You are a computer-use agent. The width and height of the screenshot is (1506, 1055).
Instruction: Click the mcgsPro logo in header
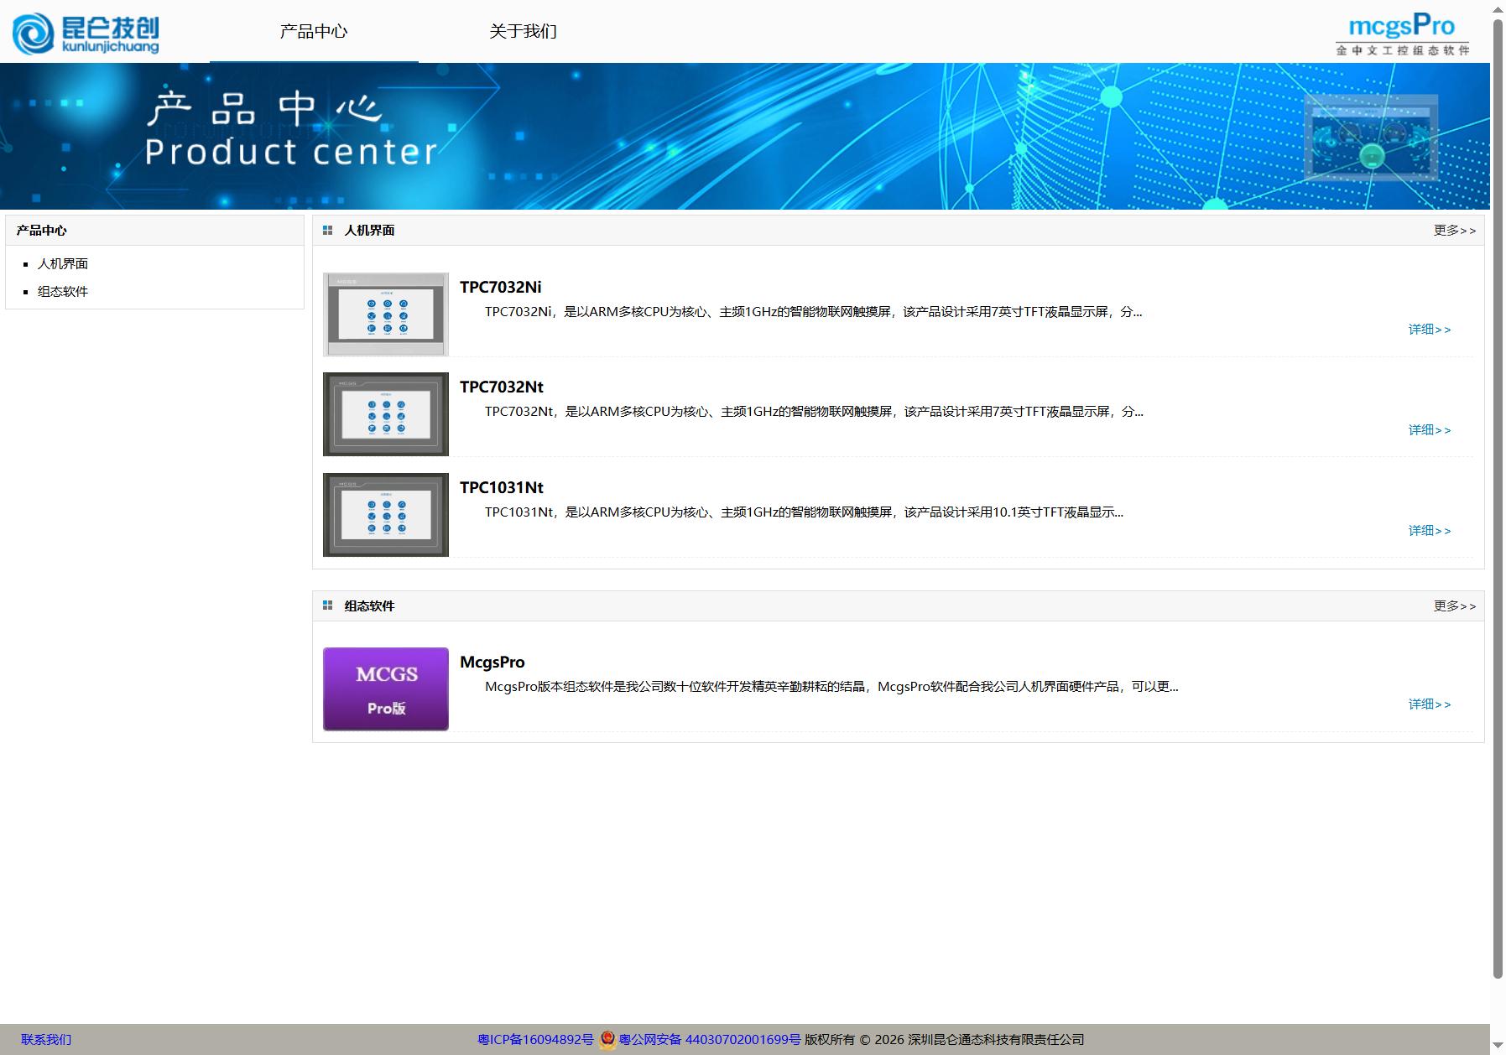click(1402, 34)
